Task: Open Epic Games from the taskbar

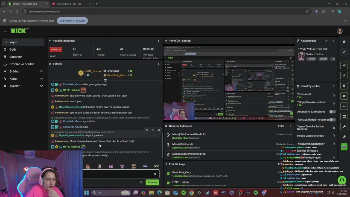Action: 200,193
